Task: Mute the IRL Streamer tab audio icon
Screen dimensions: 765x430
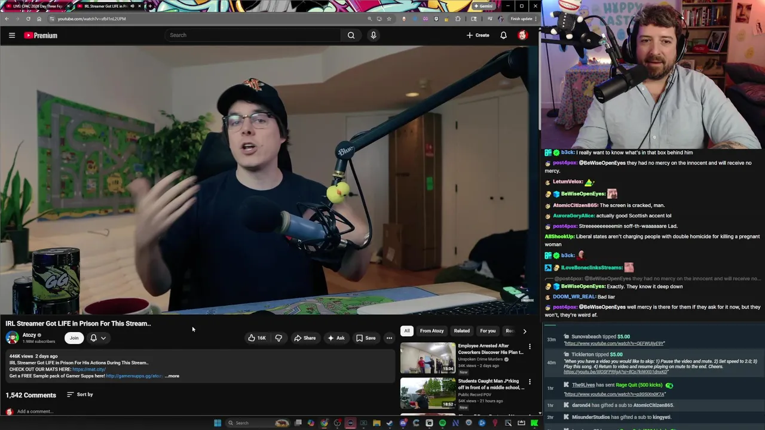Action: pyautogui.click(x=132, y=6)
